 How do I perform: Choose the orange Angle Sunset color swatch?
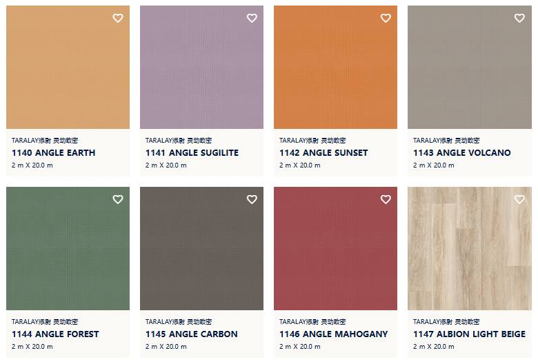pos(335,68)
